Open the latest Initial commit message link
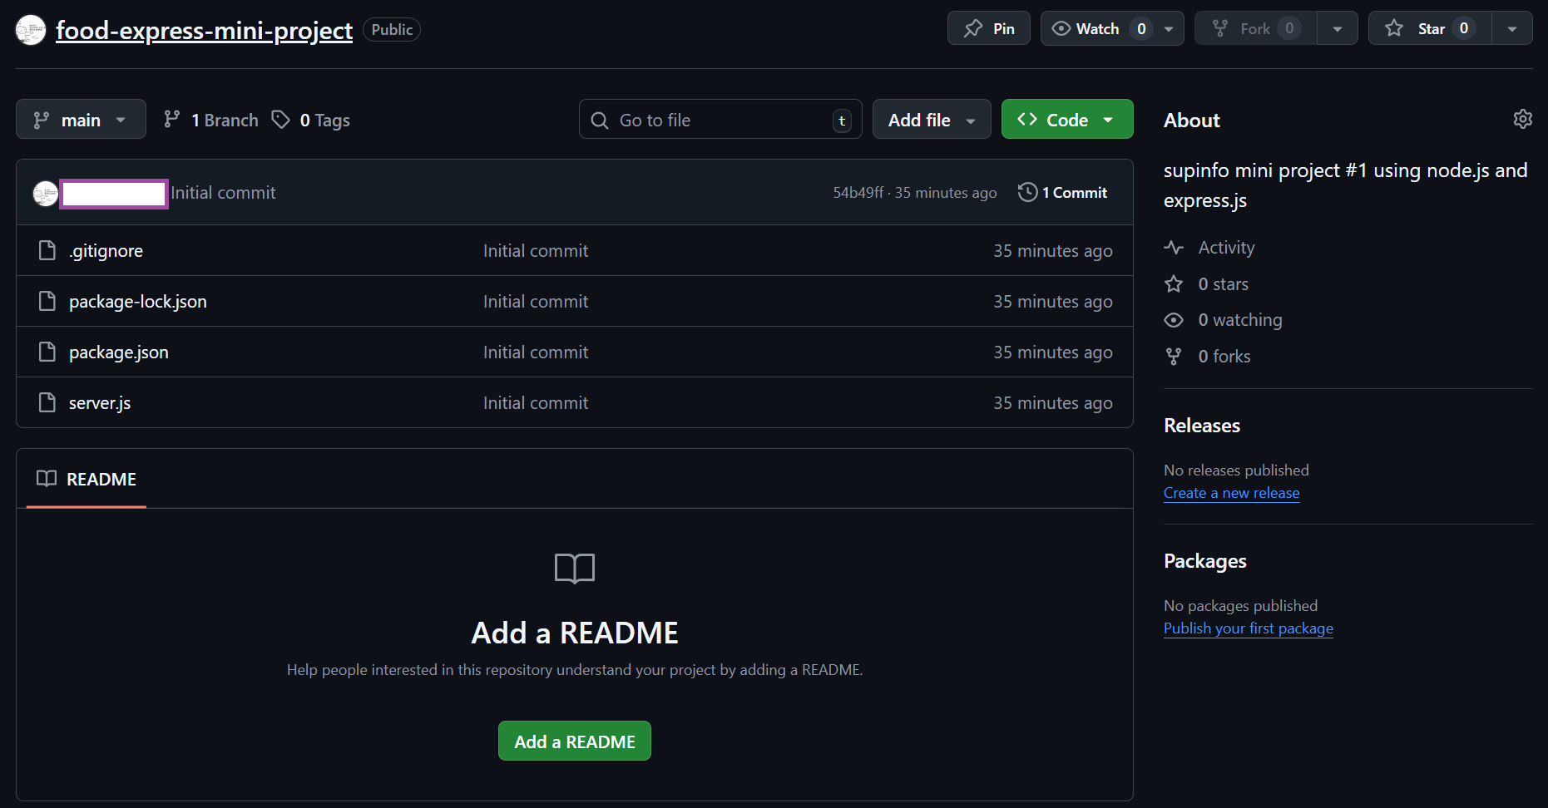1548x808 pixels. pos(223,193)
